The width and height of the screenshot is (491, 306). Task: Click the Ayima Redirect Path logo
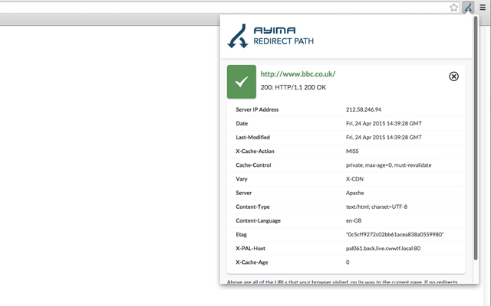271,36
